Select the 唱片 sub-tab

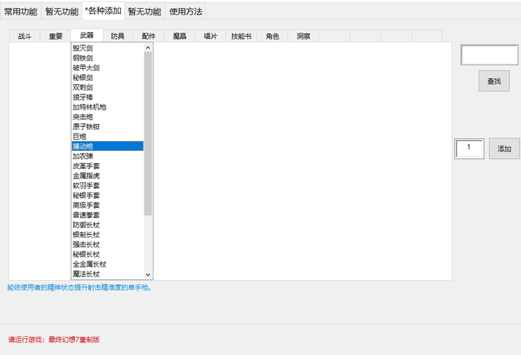(x=210, y=36)
